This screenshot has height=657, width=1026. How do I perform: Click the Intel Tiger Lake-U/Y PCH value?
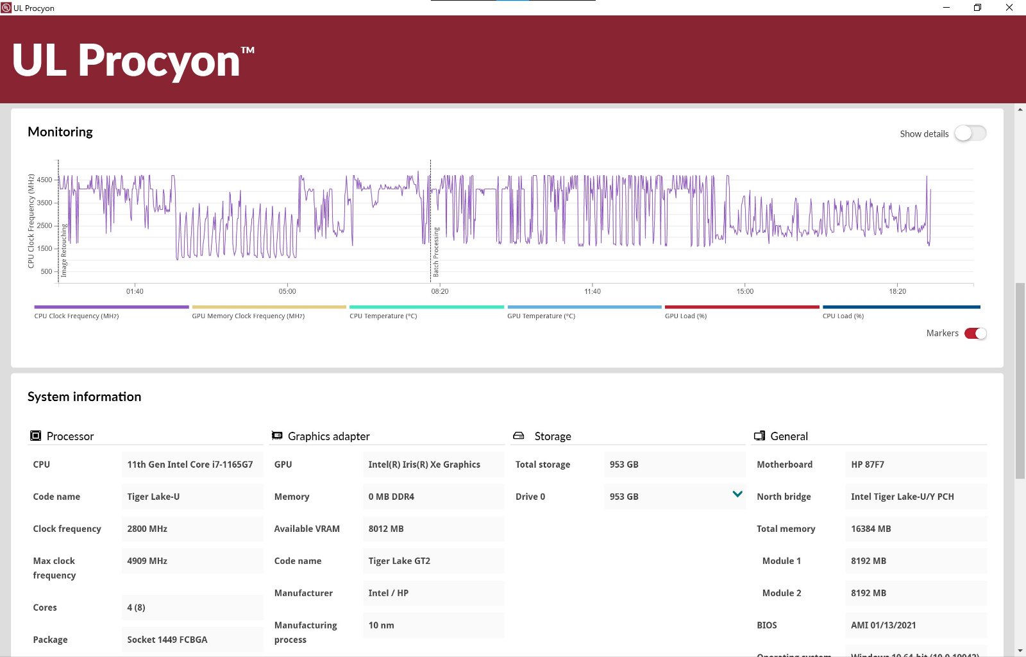click(916, 497)
